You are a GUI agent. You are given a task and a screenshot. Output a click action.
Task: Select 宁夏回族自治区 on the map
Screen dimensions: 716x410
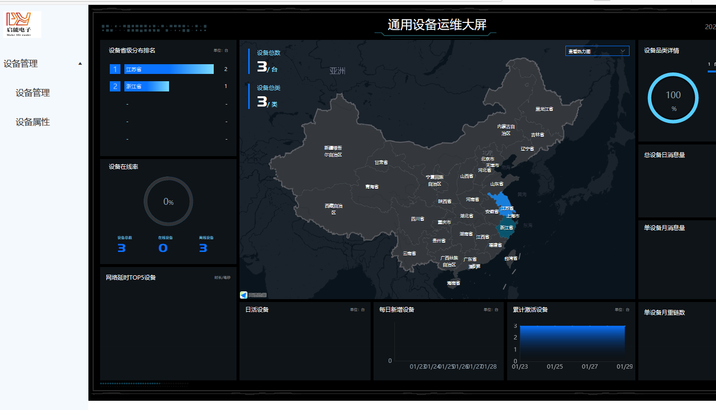tap(435, 180)
